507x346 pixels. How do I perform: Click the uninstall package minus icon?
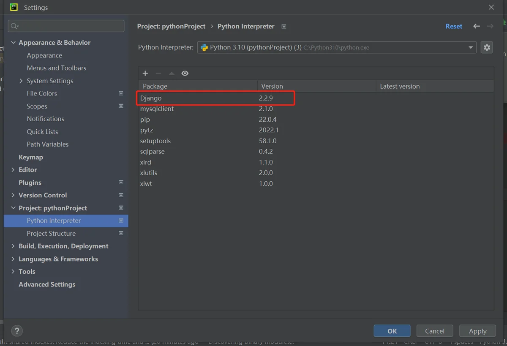point(158,73)
